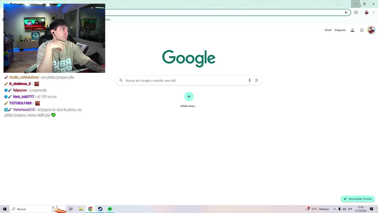Open the Imágenes link
The width and height of the screenshot is (378, 213).
click(340, 30)
